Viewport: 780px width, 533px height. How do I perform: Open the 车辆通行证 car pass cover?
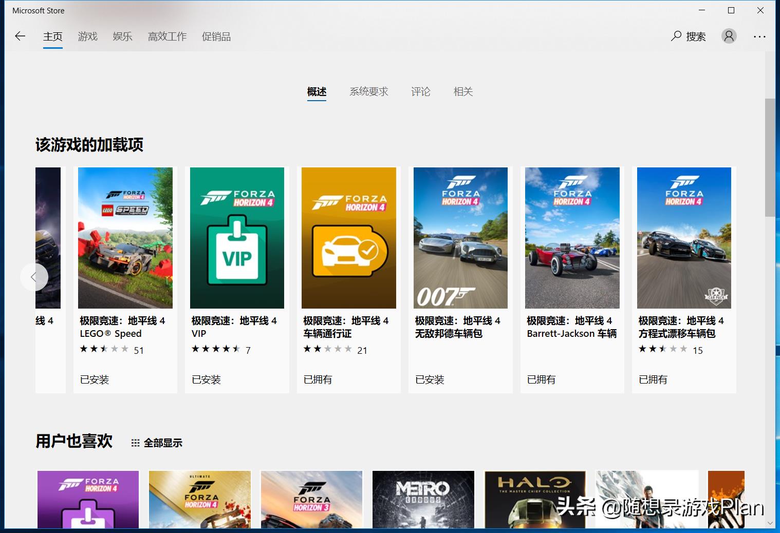[x=349, y=238]
